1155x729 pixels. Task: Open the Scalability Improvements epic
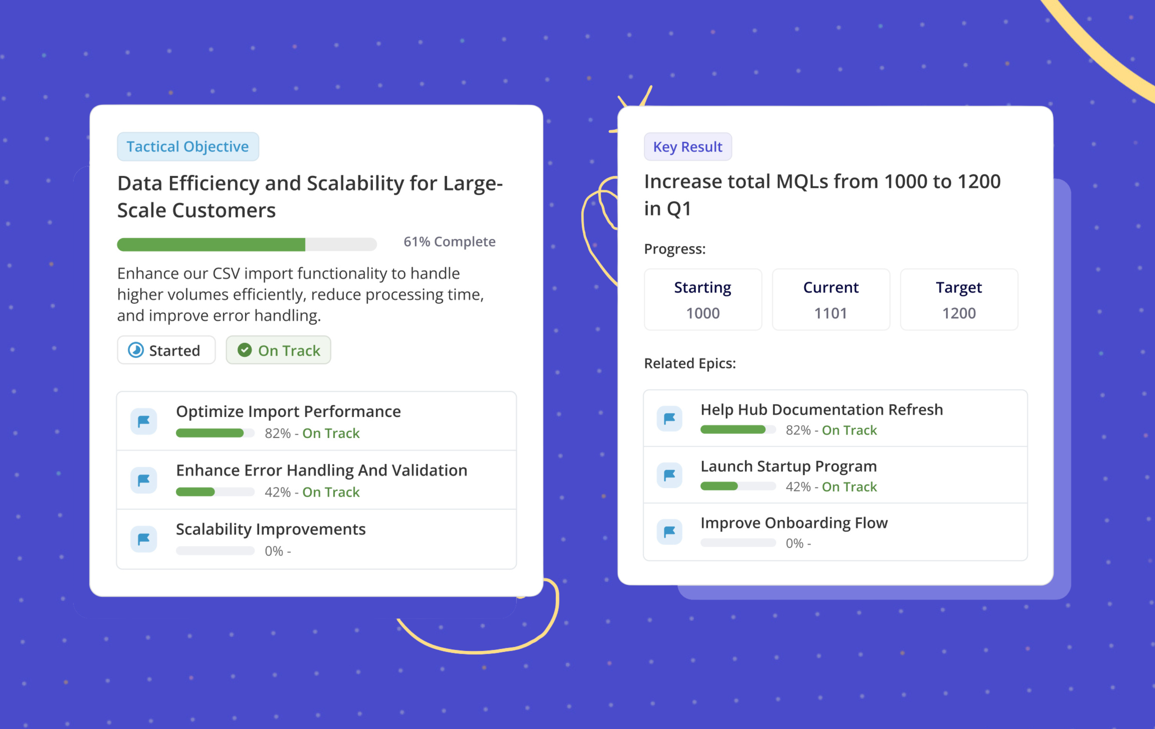317,539
